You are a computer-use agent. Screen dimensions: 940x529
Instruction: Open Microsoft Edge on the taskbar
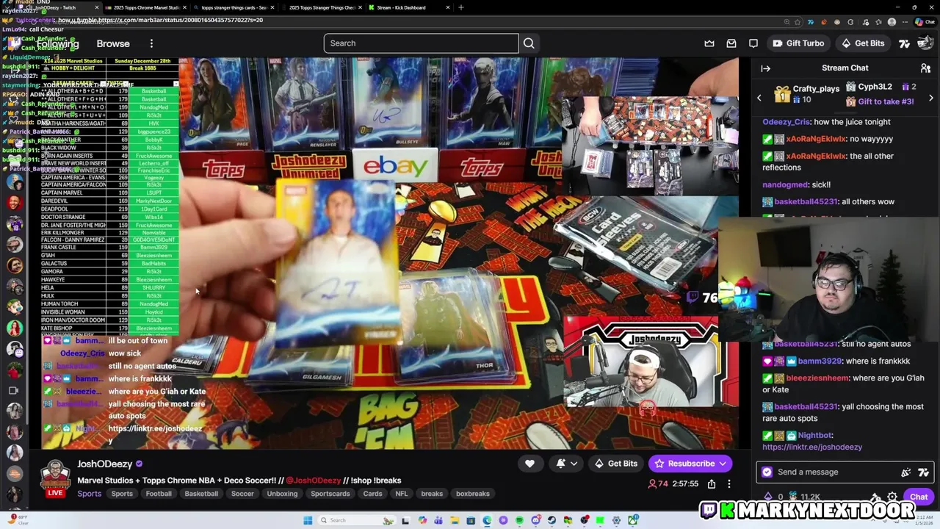point(487,520)
